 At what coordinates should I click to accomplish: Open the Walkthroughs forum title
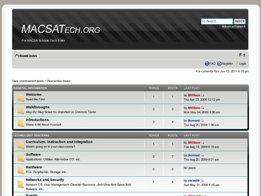pyautogui.click(x=38, y=107)
